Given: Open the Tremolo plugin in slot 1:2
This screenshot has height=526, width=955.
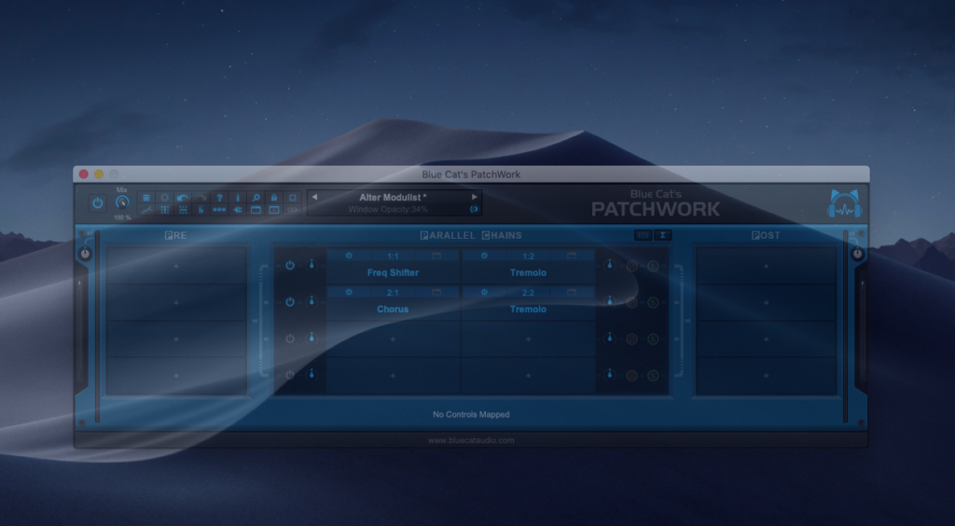Looking at the screenshot, I should pyautogui.click(x=528, y=272).
